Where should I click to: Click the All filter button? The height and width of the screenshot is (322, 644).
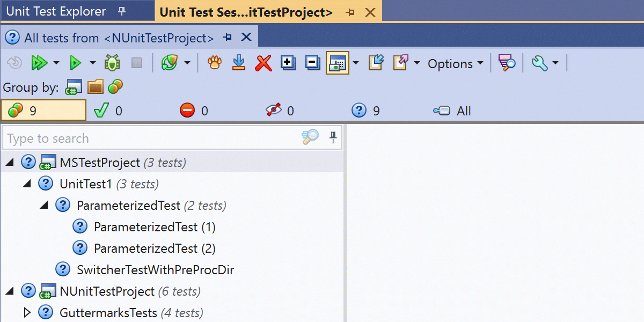(x=452, y=111)
